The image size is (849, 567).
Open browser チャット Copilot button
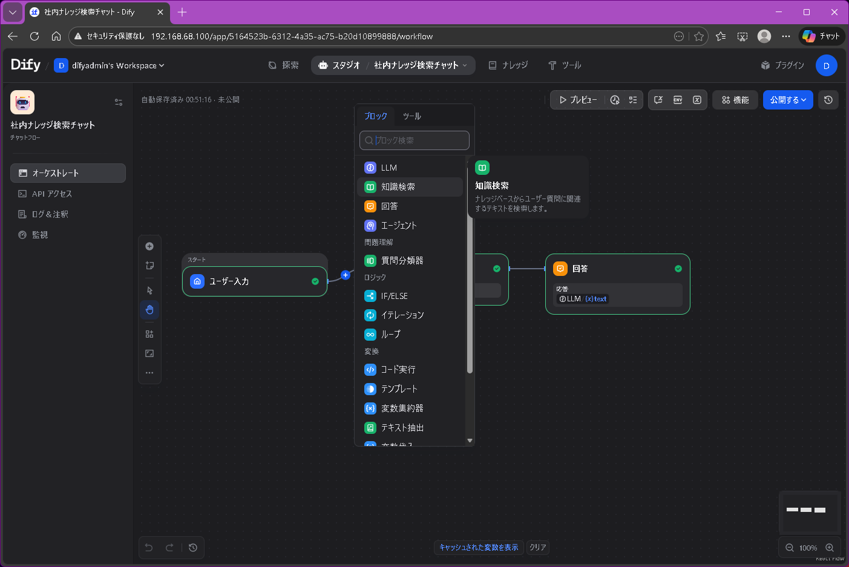822,36
